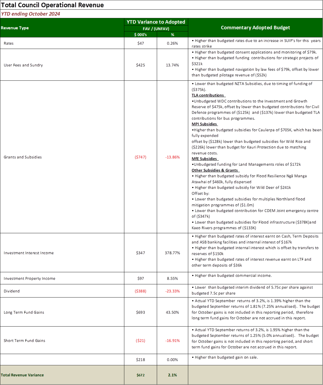This screenshot has width=323, height=385.
Task: Select the Other Subsidies & Grants heading
Action: pyautogui.click(x=215, y=170)
